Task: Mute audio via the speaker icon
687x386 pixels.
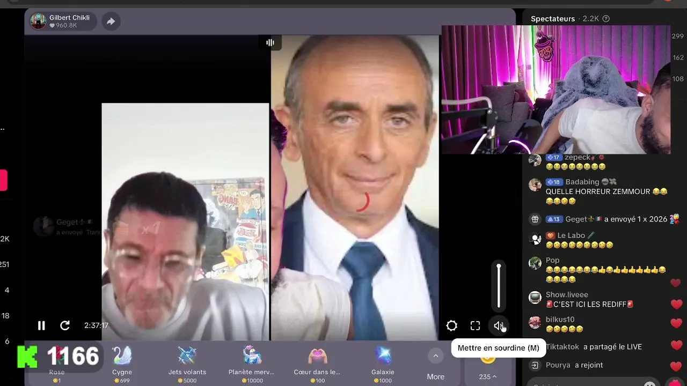Action: coord(499,325)
